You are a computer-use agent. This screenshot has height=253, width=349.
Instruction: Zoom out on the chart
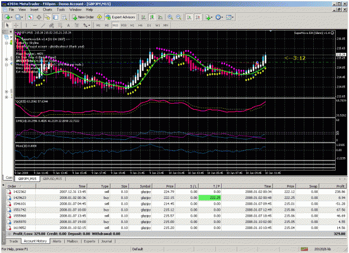coord(179,17)
